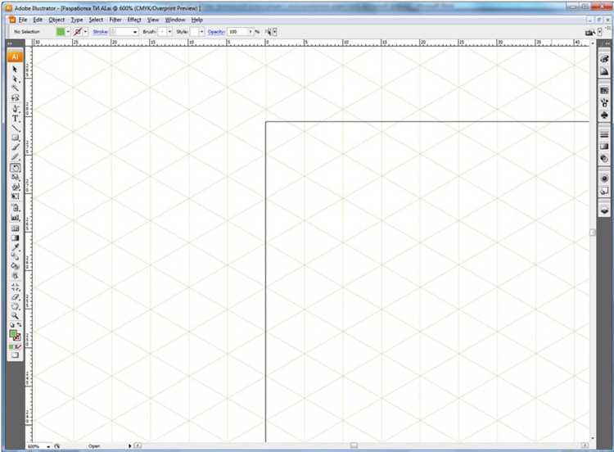Screen dimensions: 614x452
Task: Select the Magic Wand tool
Action: [15, 88]
